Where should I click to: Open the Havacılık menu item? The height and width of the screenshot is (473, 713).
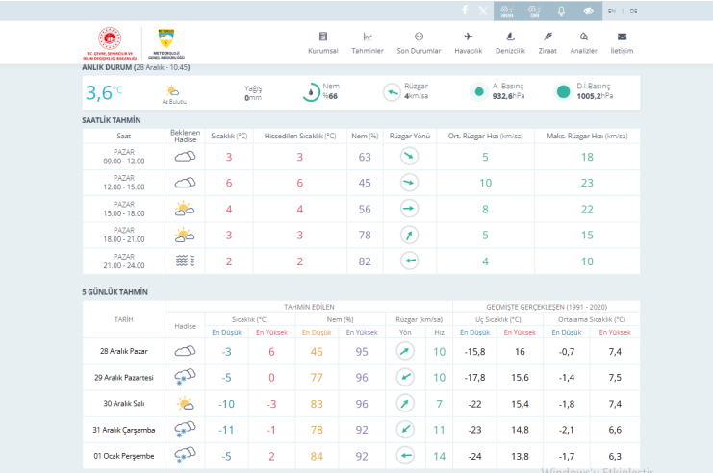(468, 42)
